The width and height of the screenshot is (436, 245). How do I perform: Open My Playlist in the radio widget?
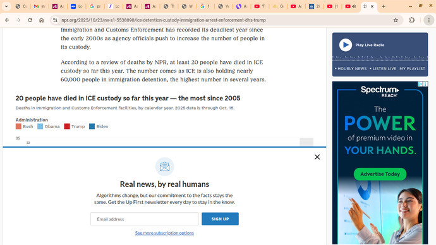[x=413, y=69]
